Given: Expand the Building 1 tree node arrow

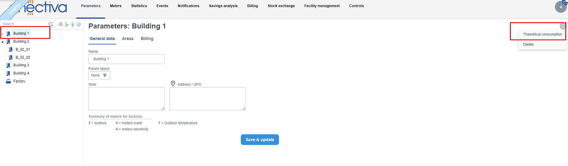Looking at the screenshot, I should point(3,34).
